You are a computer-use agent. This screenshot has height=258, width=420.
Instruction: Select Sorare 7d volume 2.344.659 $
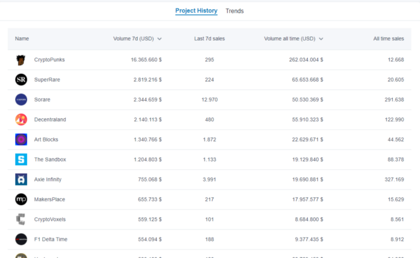point(148,100)
